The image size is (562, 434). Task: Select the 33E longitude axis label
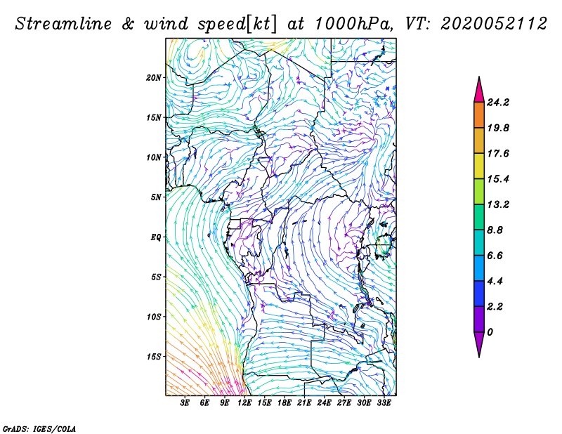click(x=384, y=404)
